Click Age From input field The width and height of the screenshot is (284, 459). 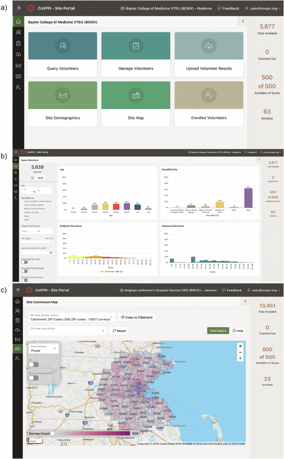pos(29,190)
